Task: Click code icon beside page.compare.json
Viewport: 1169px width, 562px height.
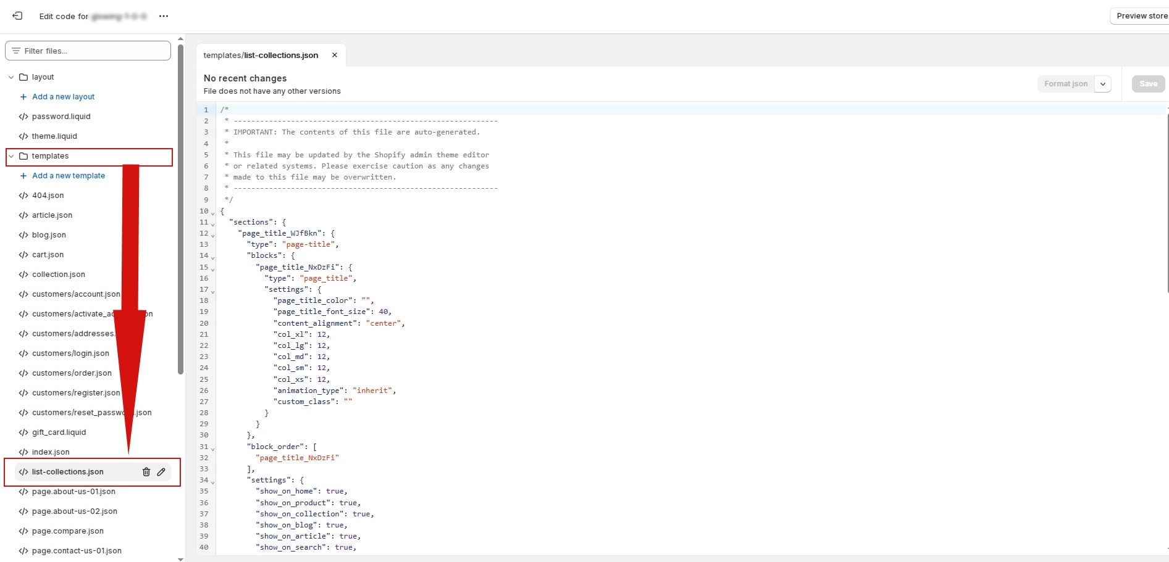Action: tap(23, 531)
